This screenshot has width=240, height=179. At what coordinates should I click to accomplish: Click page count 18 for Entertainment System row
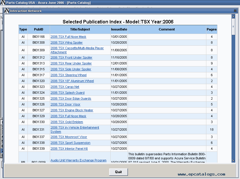coord(212,129)
